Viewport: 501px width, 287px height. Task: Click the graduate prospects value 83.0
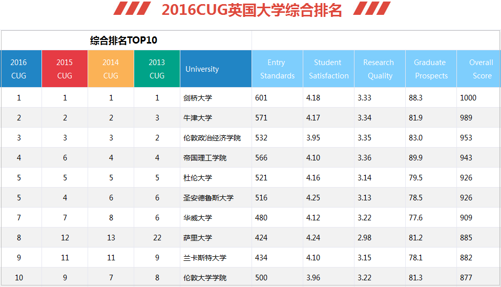[x=415, y=138]
